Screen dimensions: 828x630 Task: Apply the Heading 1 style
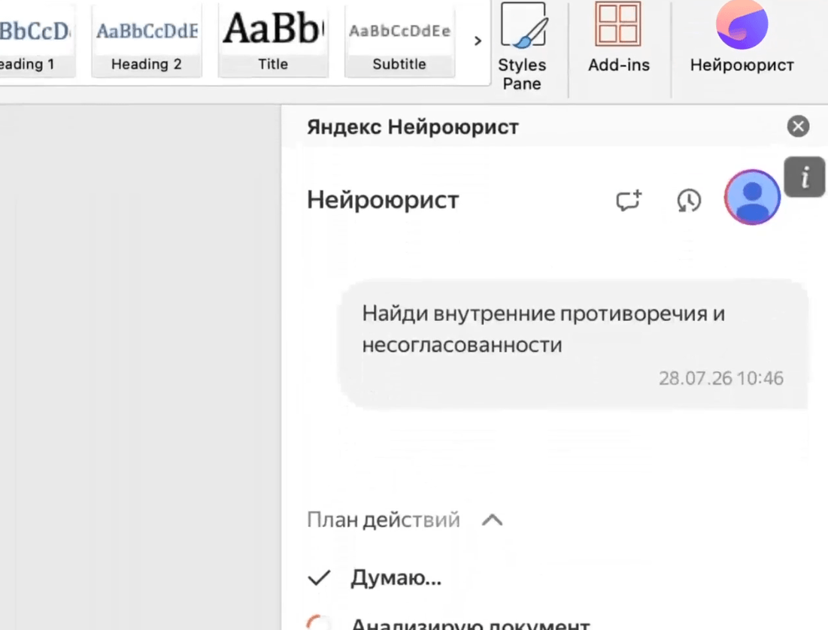tap(36, 40)
